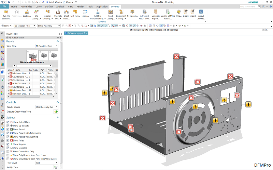Image resolution: width=273 pixels, height=170 pixels.
Task: Open the Render tab
Action: pyautogui.click(x=80, y=6)
